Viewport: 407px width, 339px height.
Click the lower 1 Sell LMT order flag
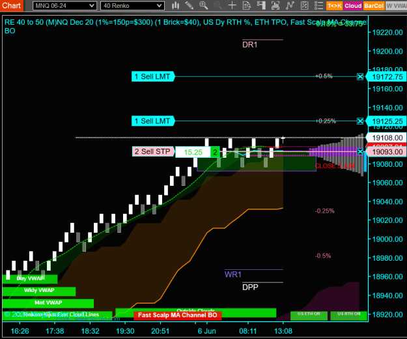coord(153,121)
